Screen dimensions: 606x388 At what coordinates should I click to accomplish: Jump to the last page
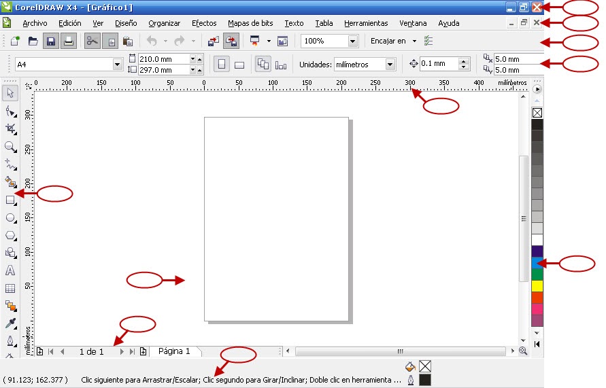[x=132, y=352]
